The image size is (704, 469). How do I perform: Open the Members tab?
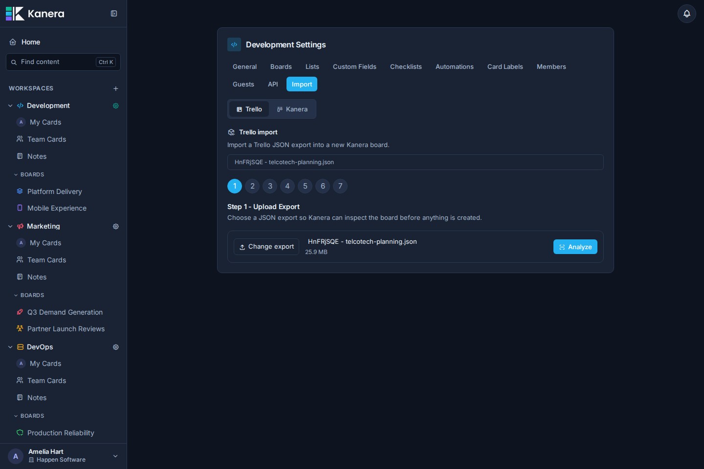(551, 67)
